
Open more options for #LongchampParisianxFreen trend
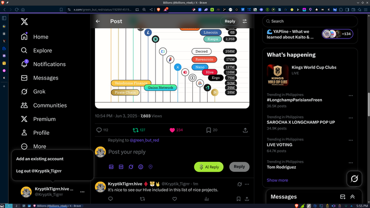351,95
